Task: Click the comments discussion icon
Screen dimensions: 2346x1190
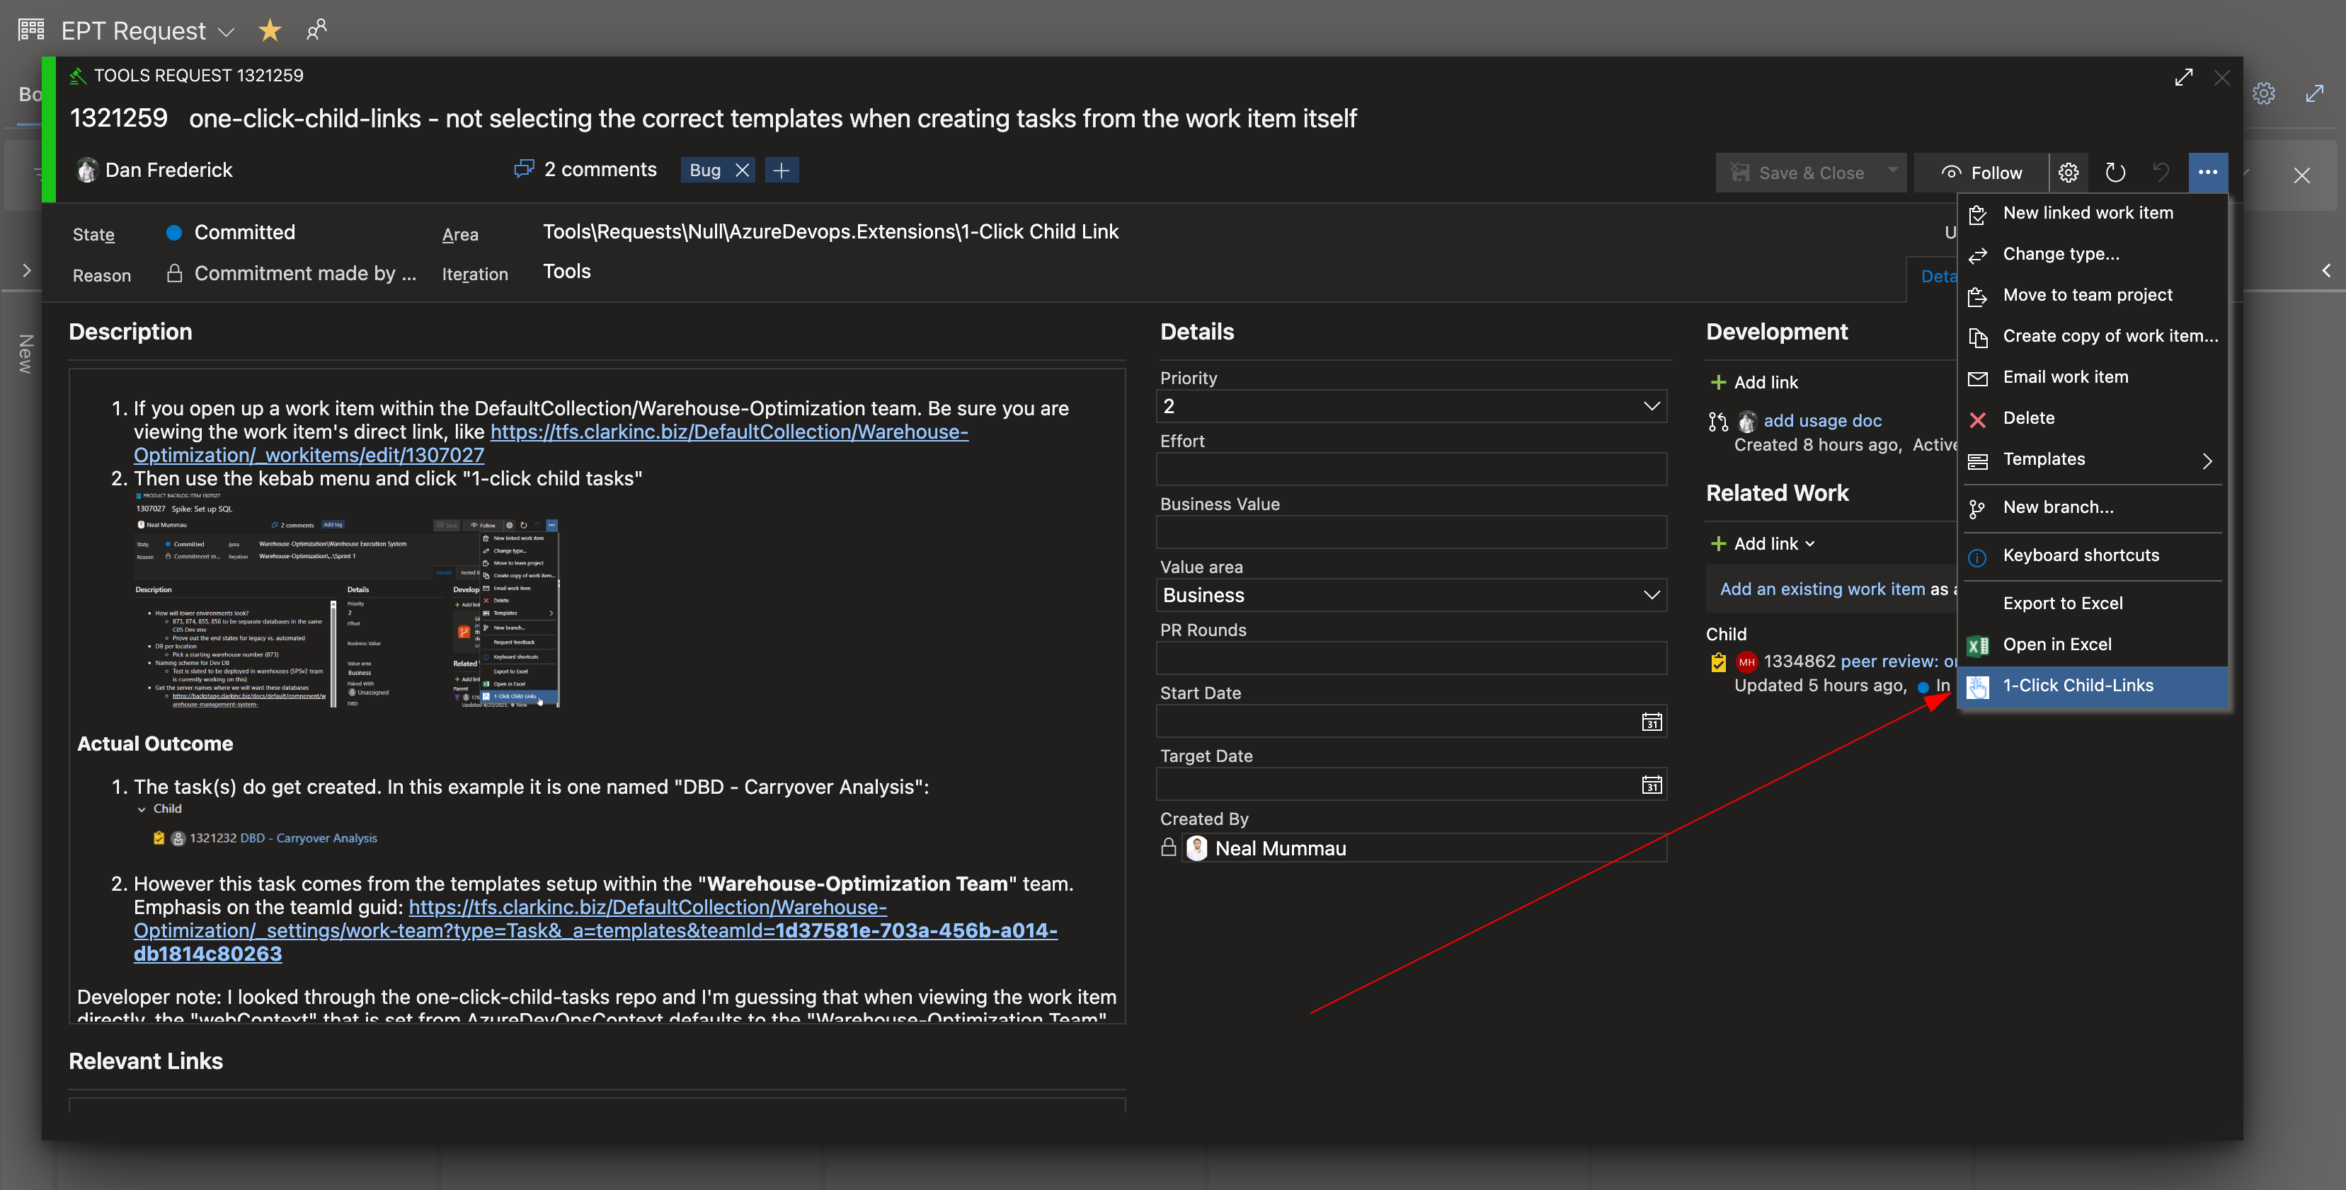Action: coord(524,169)
